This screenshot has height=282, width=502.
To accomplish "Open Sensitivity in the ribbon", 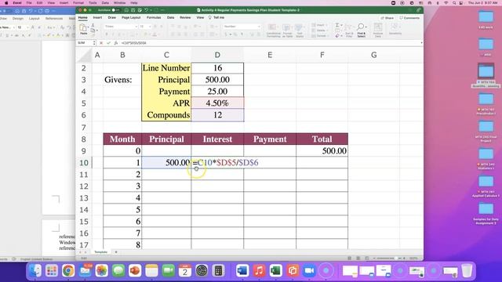I will click(395, 29).
